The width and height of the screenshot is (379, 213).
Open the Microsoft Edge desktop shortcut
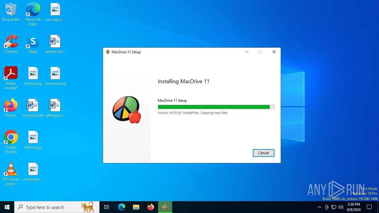click(x=33, y=14)
